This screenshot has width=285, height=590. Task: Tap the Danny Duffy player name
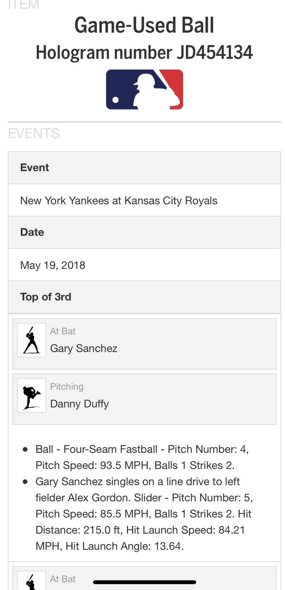(79, 404)
